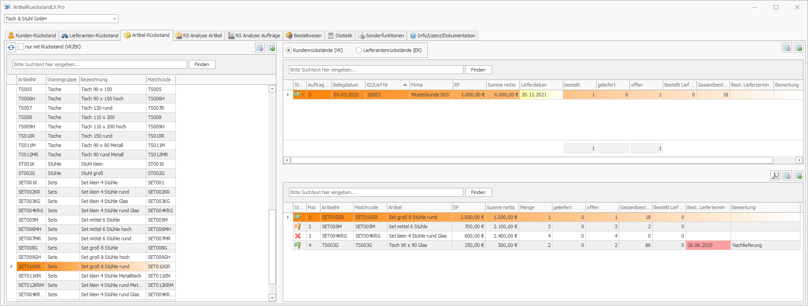Open the Statistik tab
This screenshot has height=306, width=808.
coord(340,36)
